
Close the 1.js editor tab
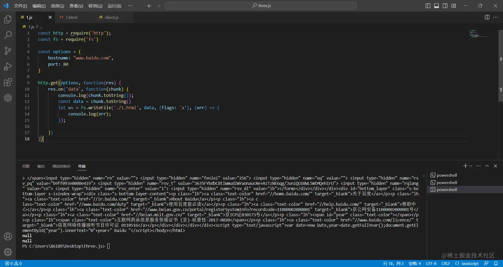(50, 17)
